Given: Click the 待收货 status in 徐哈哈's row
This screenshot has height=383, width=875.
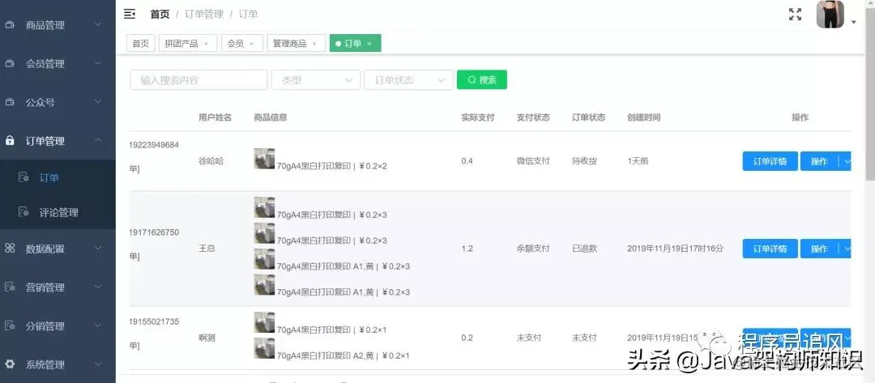Looking at the screenshot, I should click(x=584, y=161).
